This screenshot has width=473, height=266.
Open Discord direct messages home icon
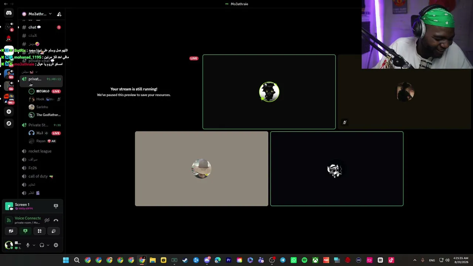9,13
